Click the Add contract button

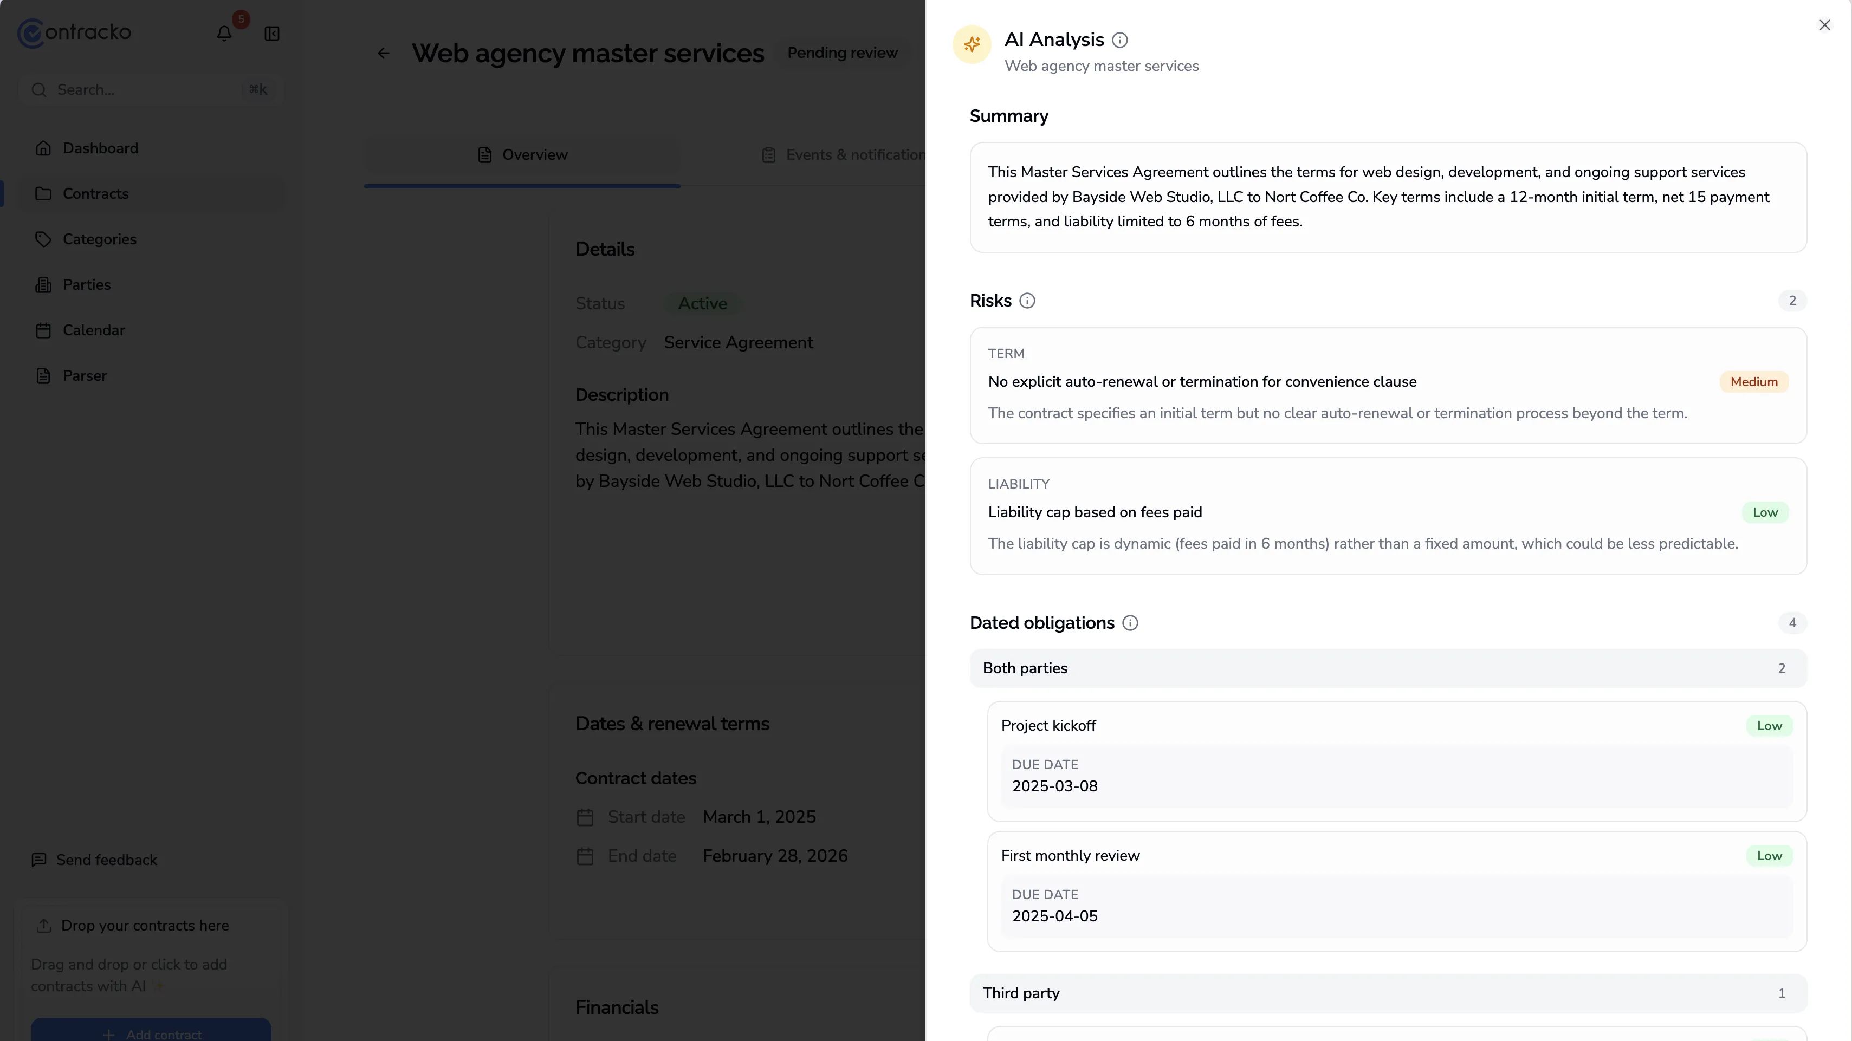coord(151,1030)
